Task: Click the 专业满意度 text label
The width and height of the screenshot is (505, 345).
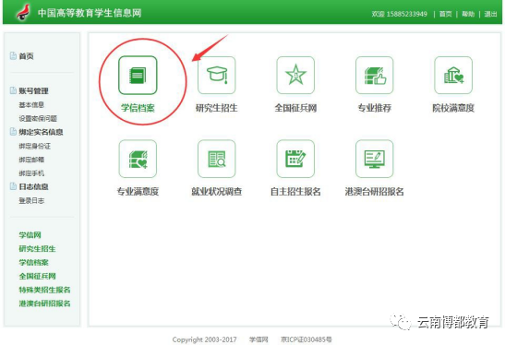Action: 138,192
